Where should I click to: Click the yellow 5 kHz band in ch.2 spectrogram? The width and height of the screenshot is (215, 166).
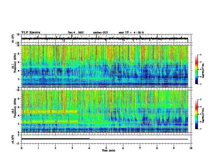(x=50, y=111)
